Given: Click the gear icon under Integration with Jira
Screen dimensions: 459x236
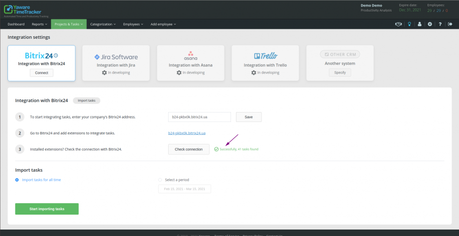Looking at the screenshot, I should click(x=104, y=72).
